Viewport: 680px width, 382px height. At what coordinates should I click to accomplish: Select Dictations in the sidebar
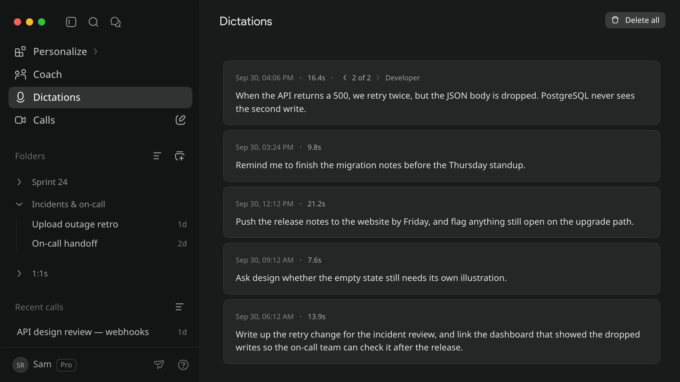pyautogui.click(x=100, y=97)
